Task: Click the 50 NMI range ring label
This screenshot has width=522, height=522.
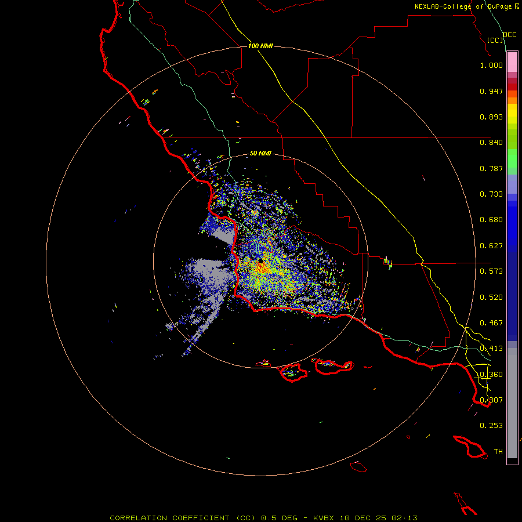Action: 260,154
